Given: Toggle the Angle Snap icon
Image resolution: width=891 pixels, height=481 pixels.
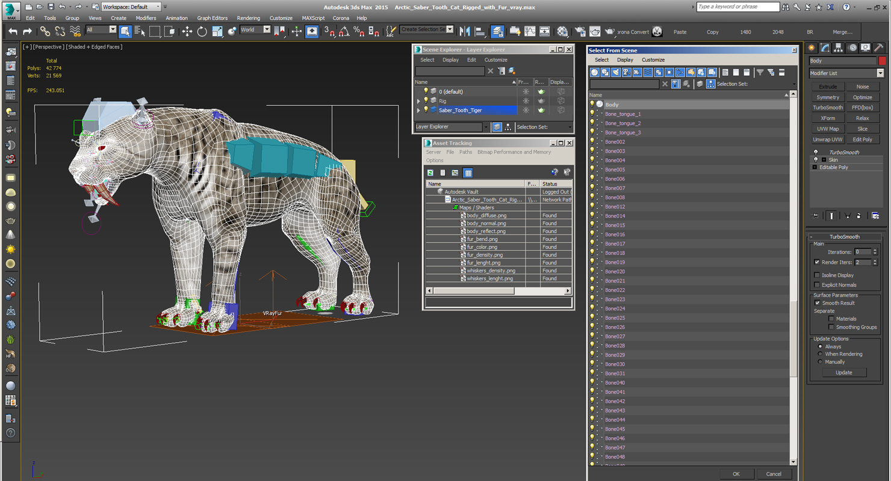Looking at the screenshot, I should pos(344,31).
